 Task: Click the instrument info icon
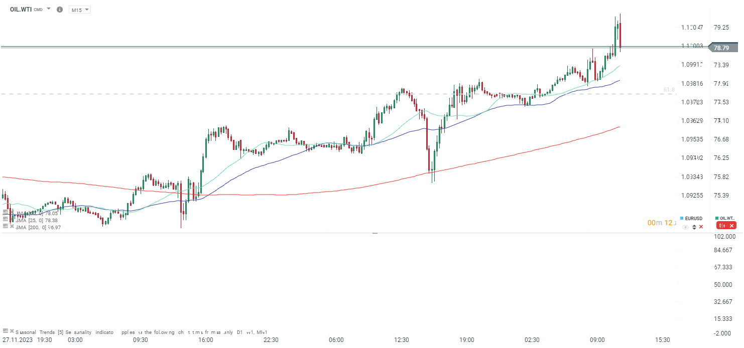pos(60,10)
